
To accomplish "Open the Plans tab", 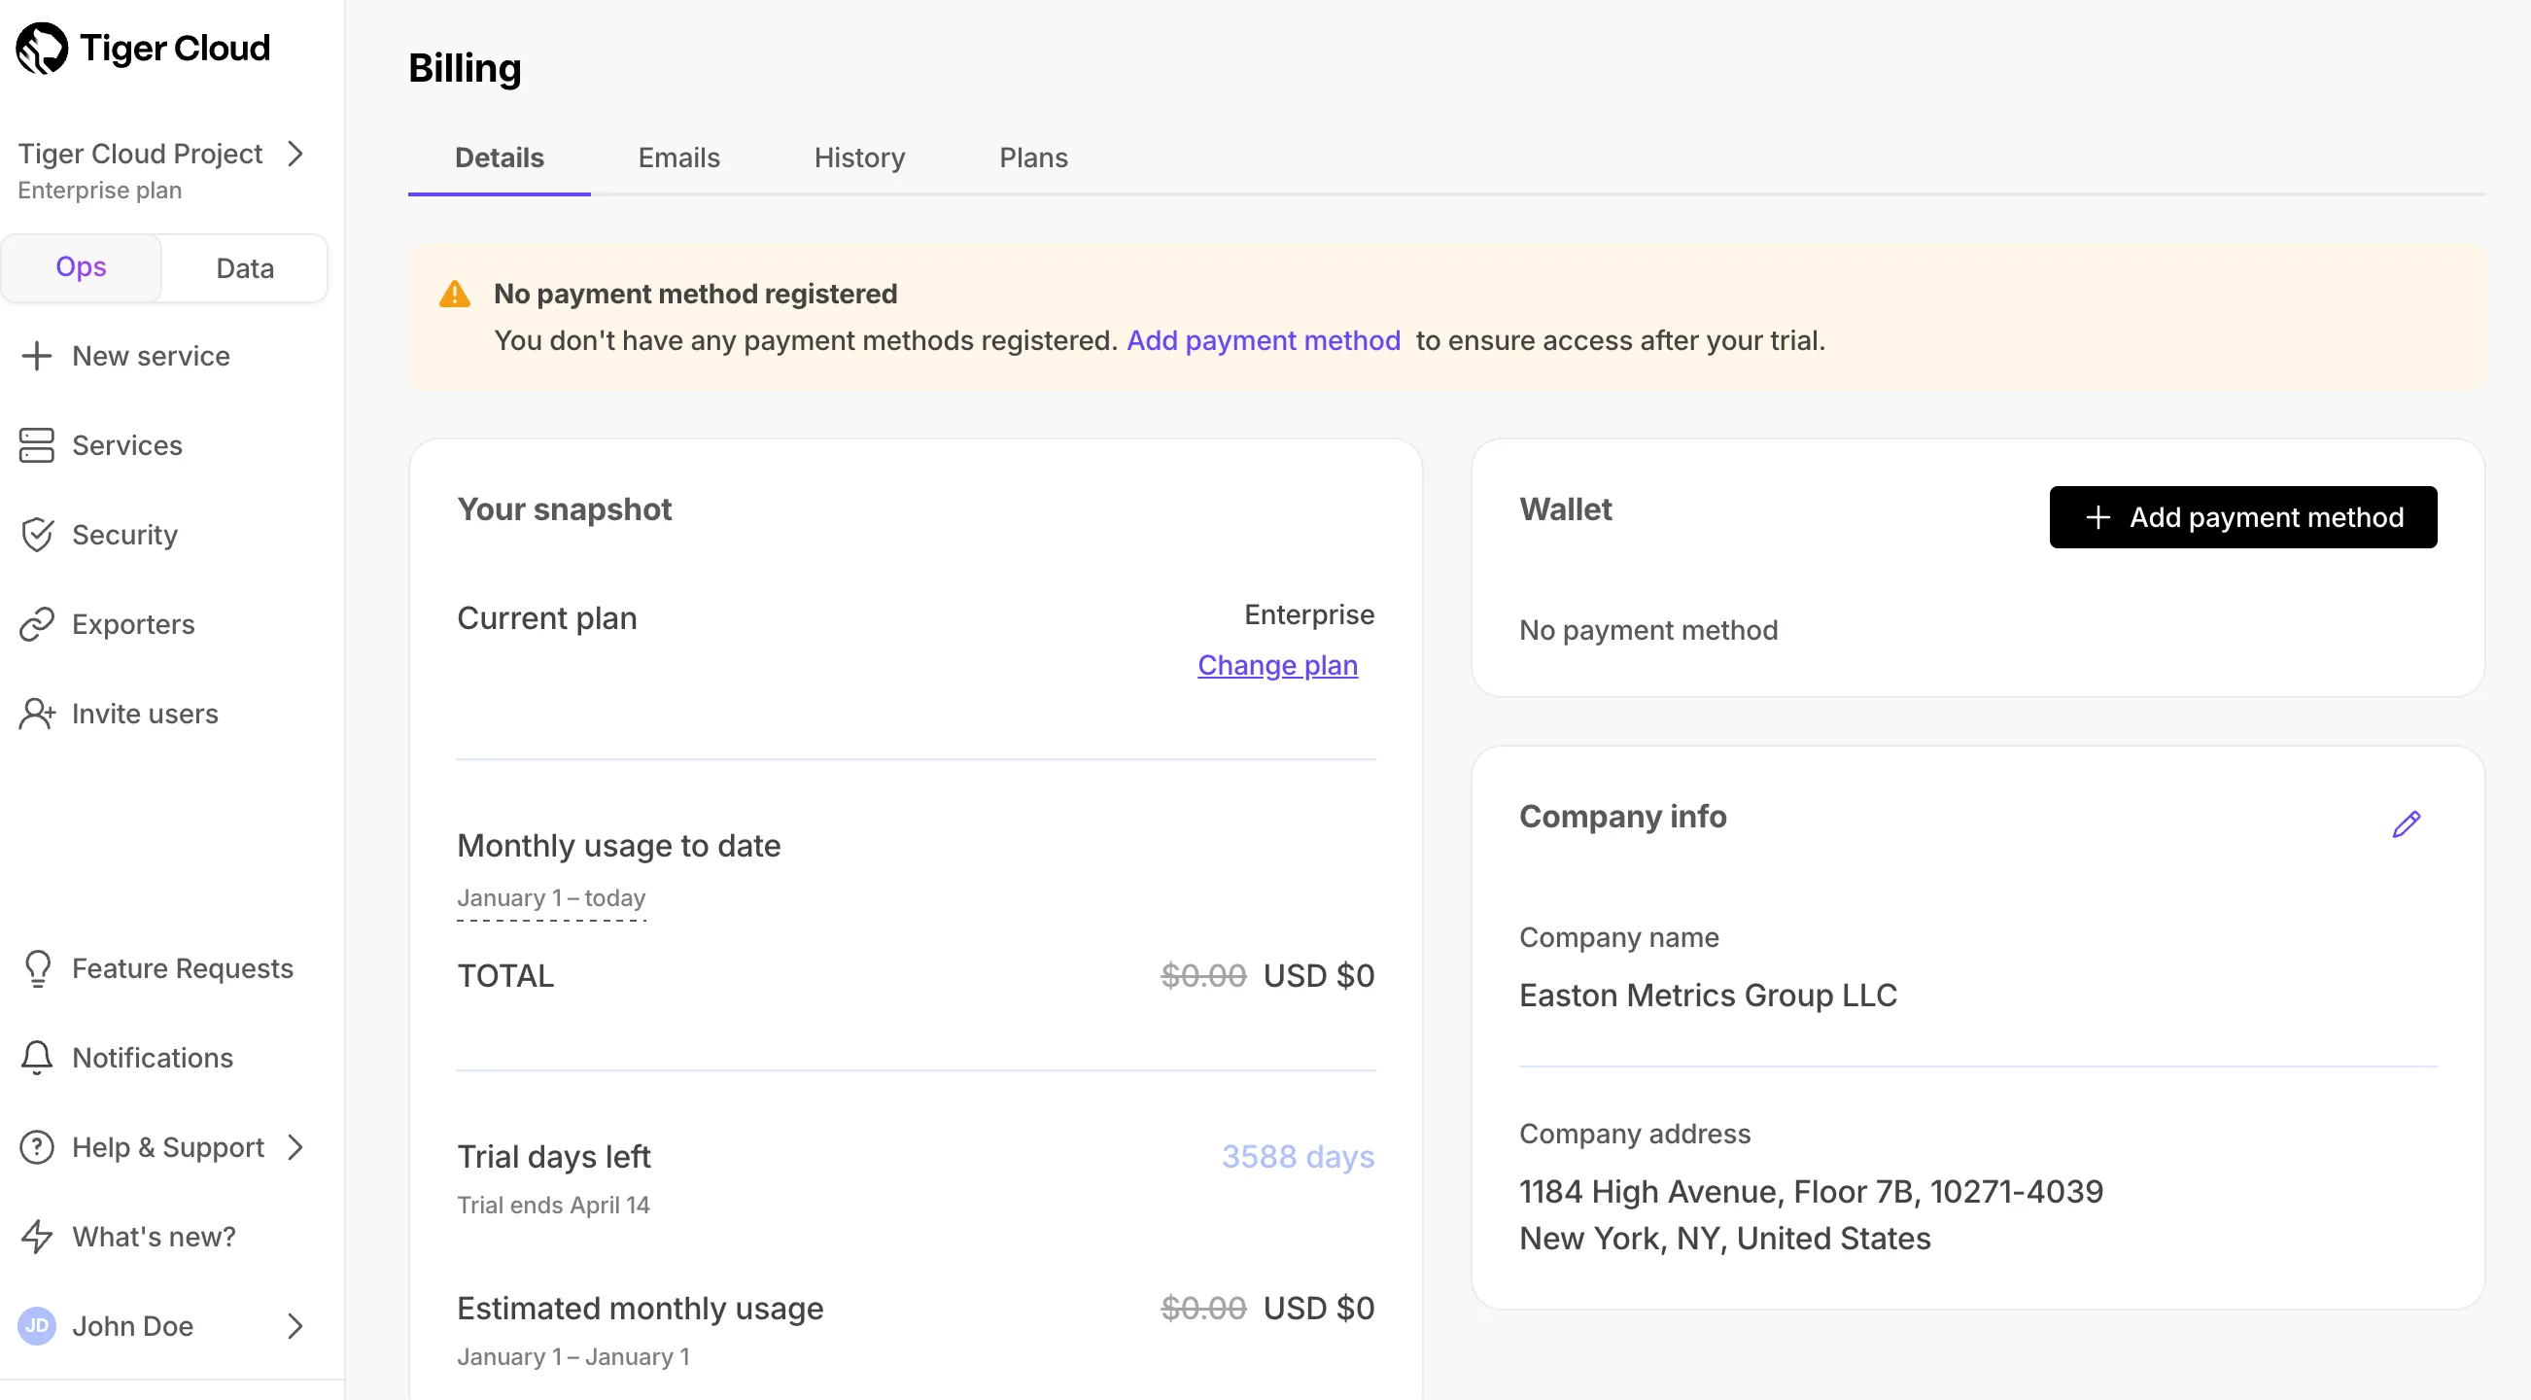I will point(1033,157).
